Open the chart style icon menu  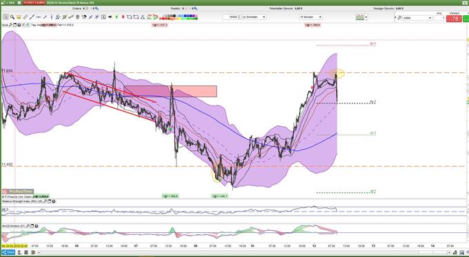(x=361, y=17)
